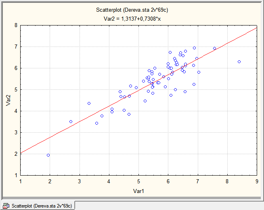Click the title 'Scatterplot (Dereva.sta 2v*69c)'

[132, 10]
